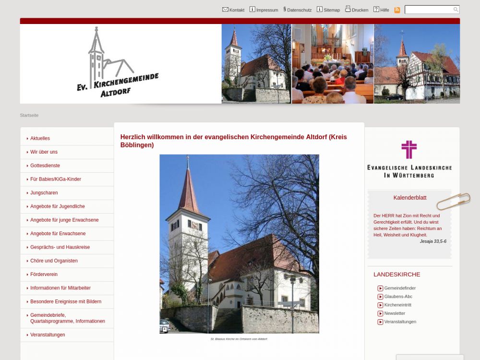Click the RSS feed icon
Image resolution: width=480 pixels, height=360 pixels.
tap(397, 10)
